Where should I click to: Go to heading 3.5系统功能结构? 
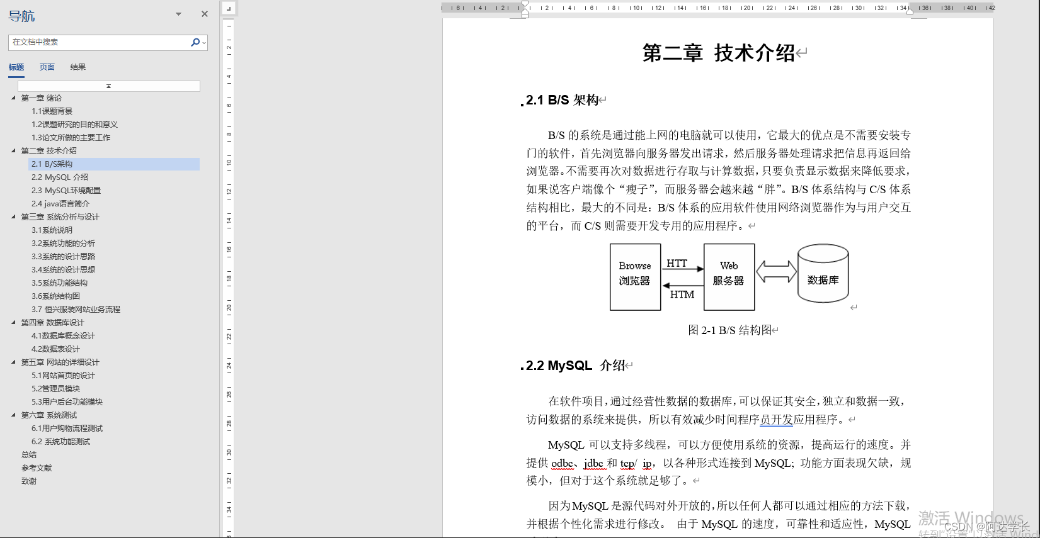coord(60,283)
